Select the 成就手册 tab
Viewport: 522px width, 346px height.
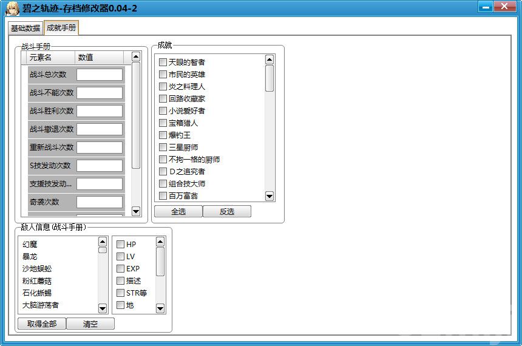pyautogui.click(x=61, y=28)
